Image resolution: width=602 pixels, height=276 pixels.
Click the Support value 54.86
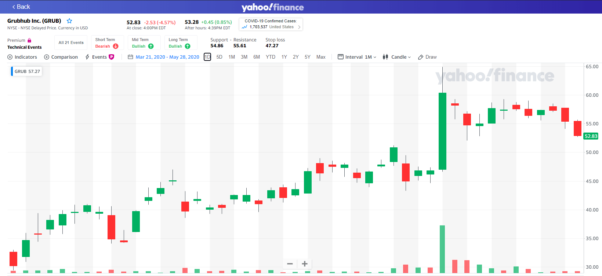(217, 46)
